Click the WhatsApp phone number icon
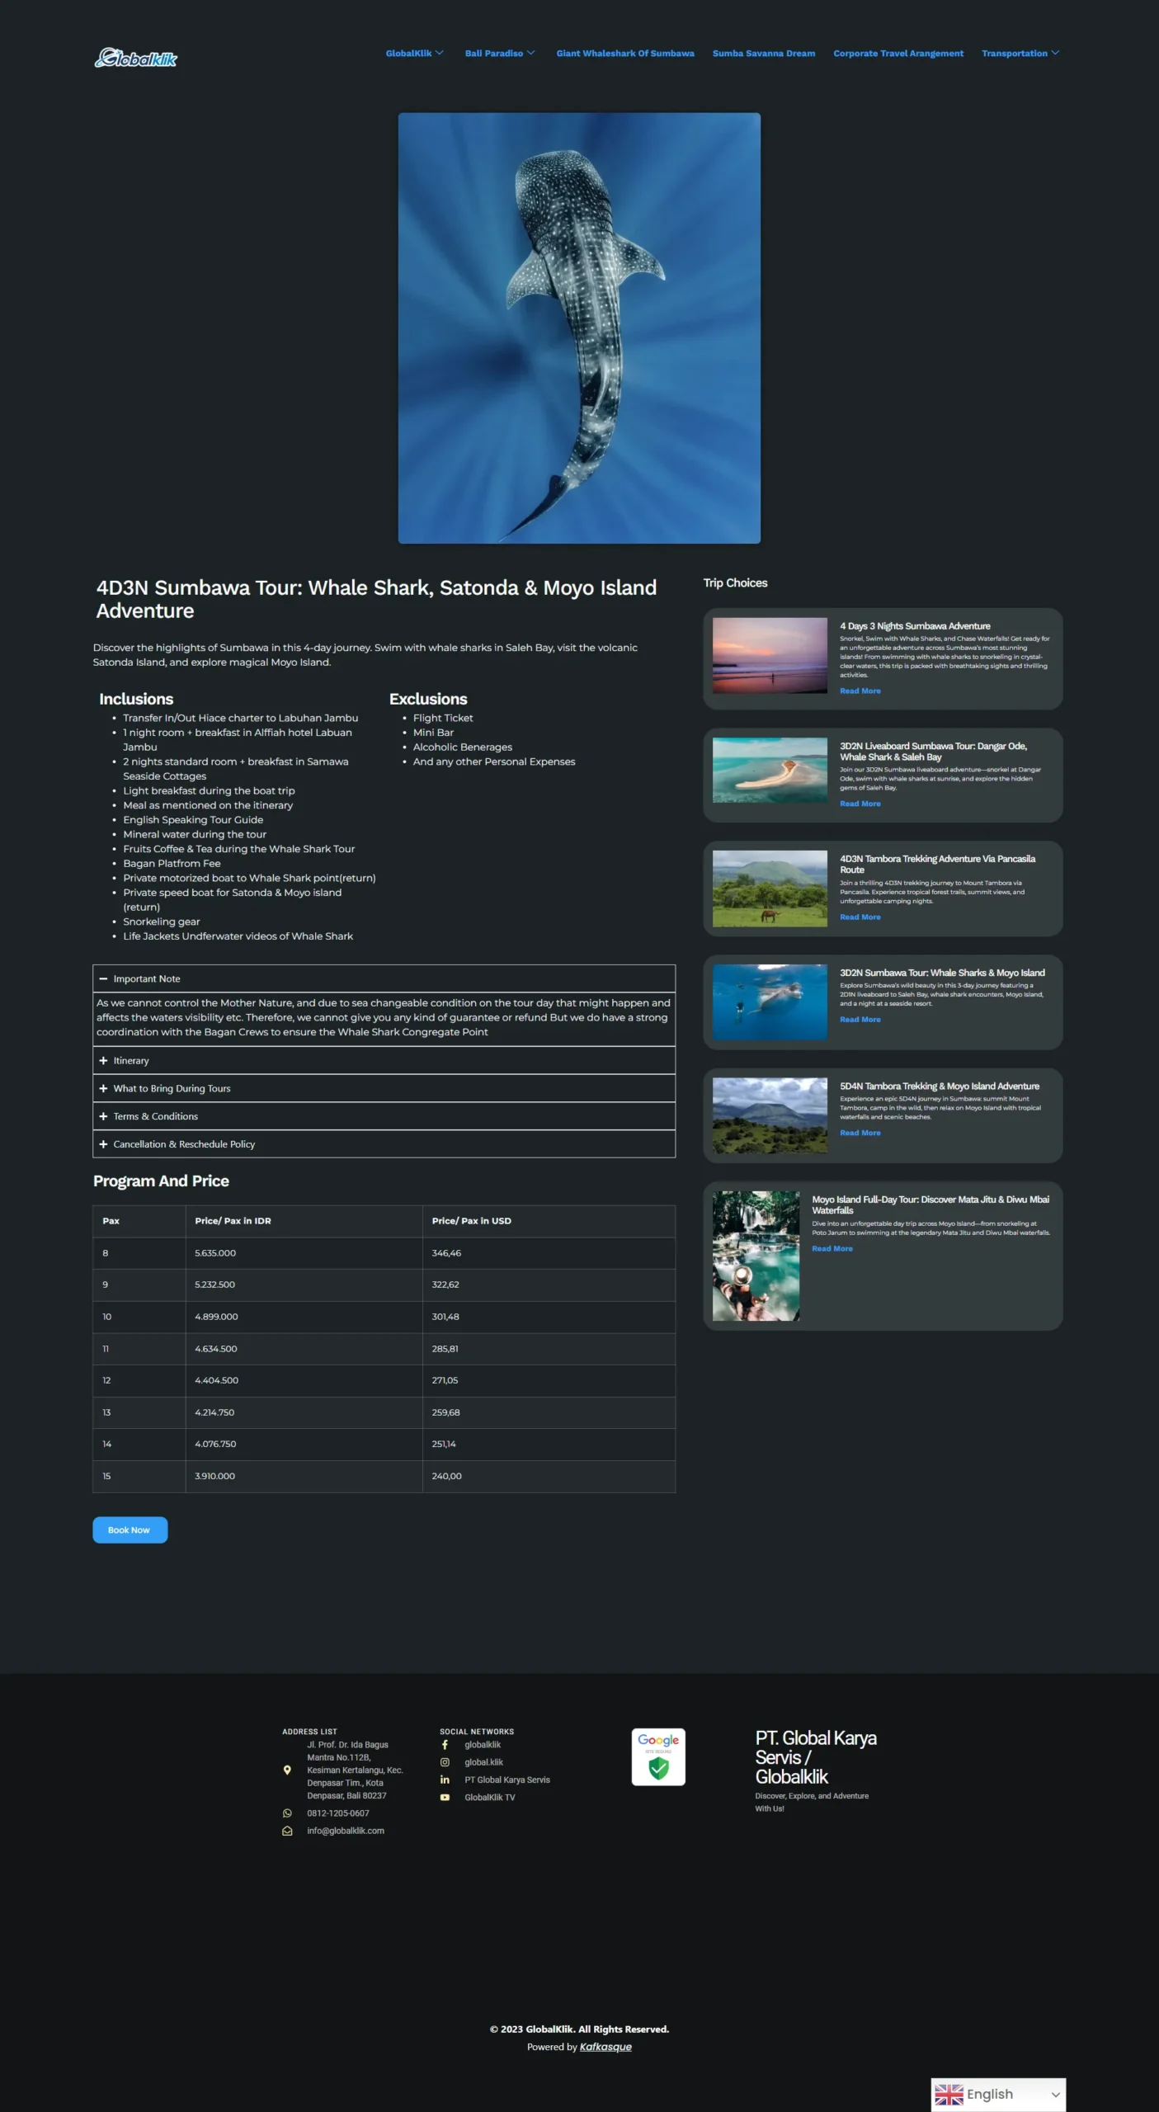This screenshot has width=1159, height=2112. click(x=287, y=1813)
